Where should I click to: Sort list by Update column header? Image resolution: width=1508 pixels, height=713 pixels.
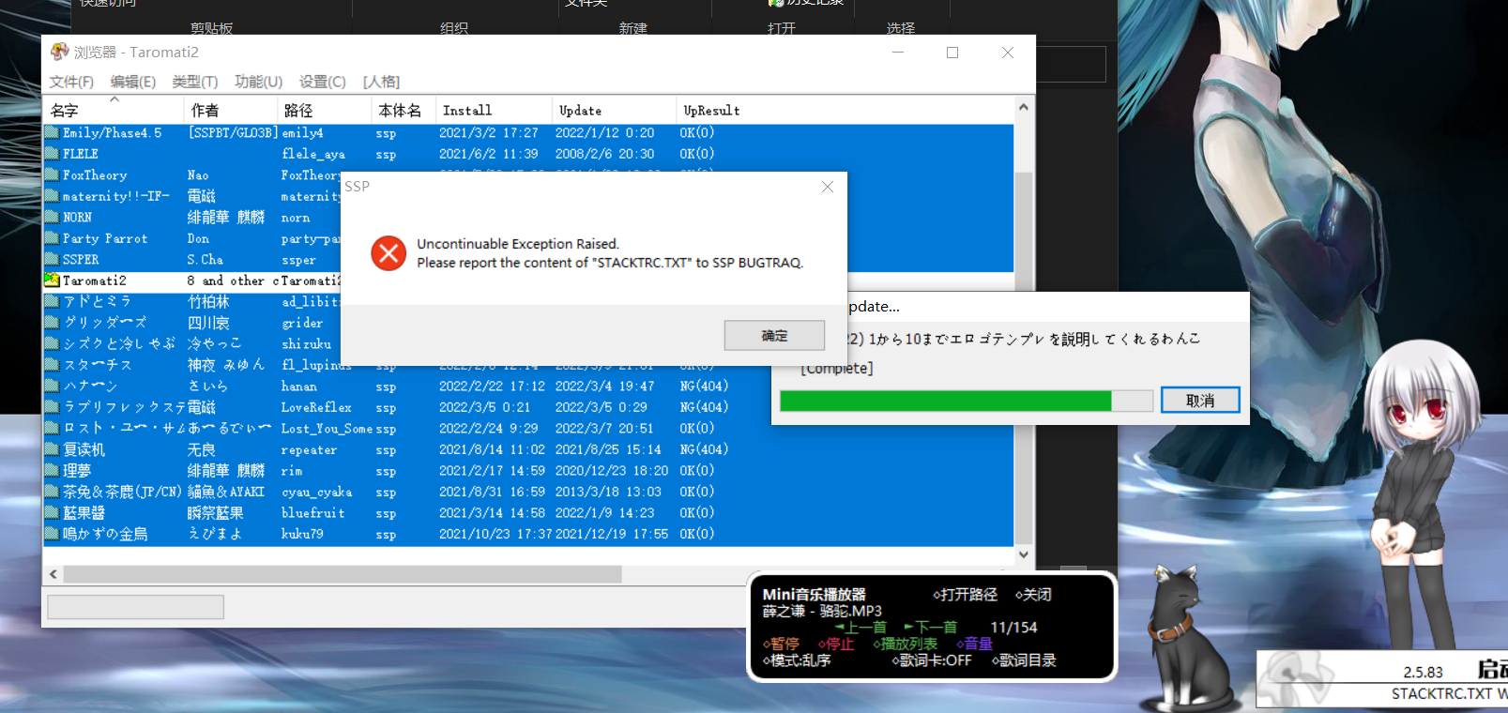(580, 111)
